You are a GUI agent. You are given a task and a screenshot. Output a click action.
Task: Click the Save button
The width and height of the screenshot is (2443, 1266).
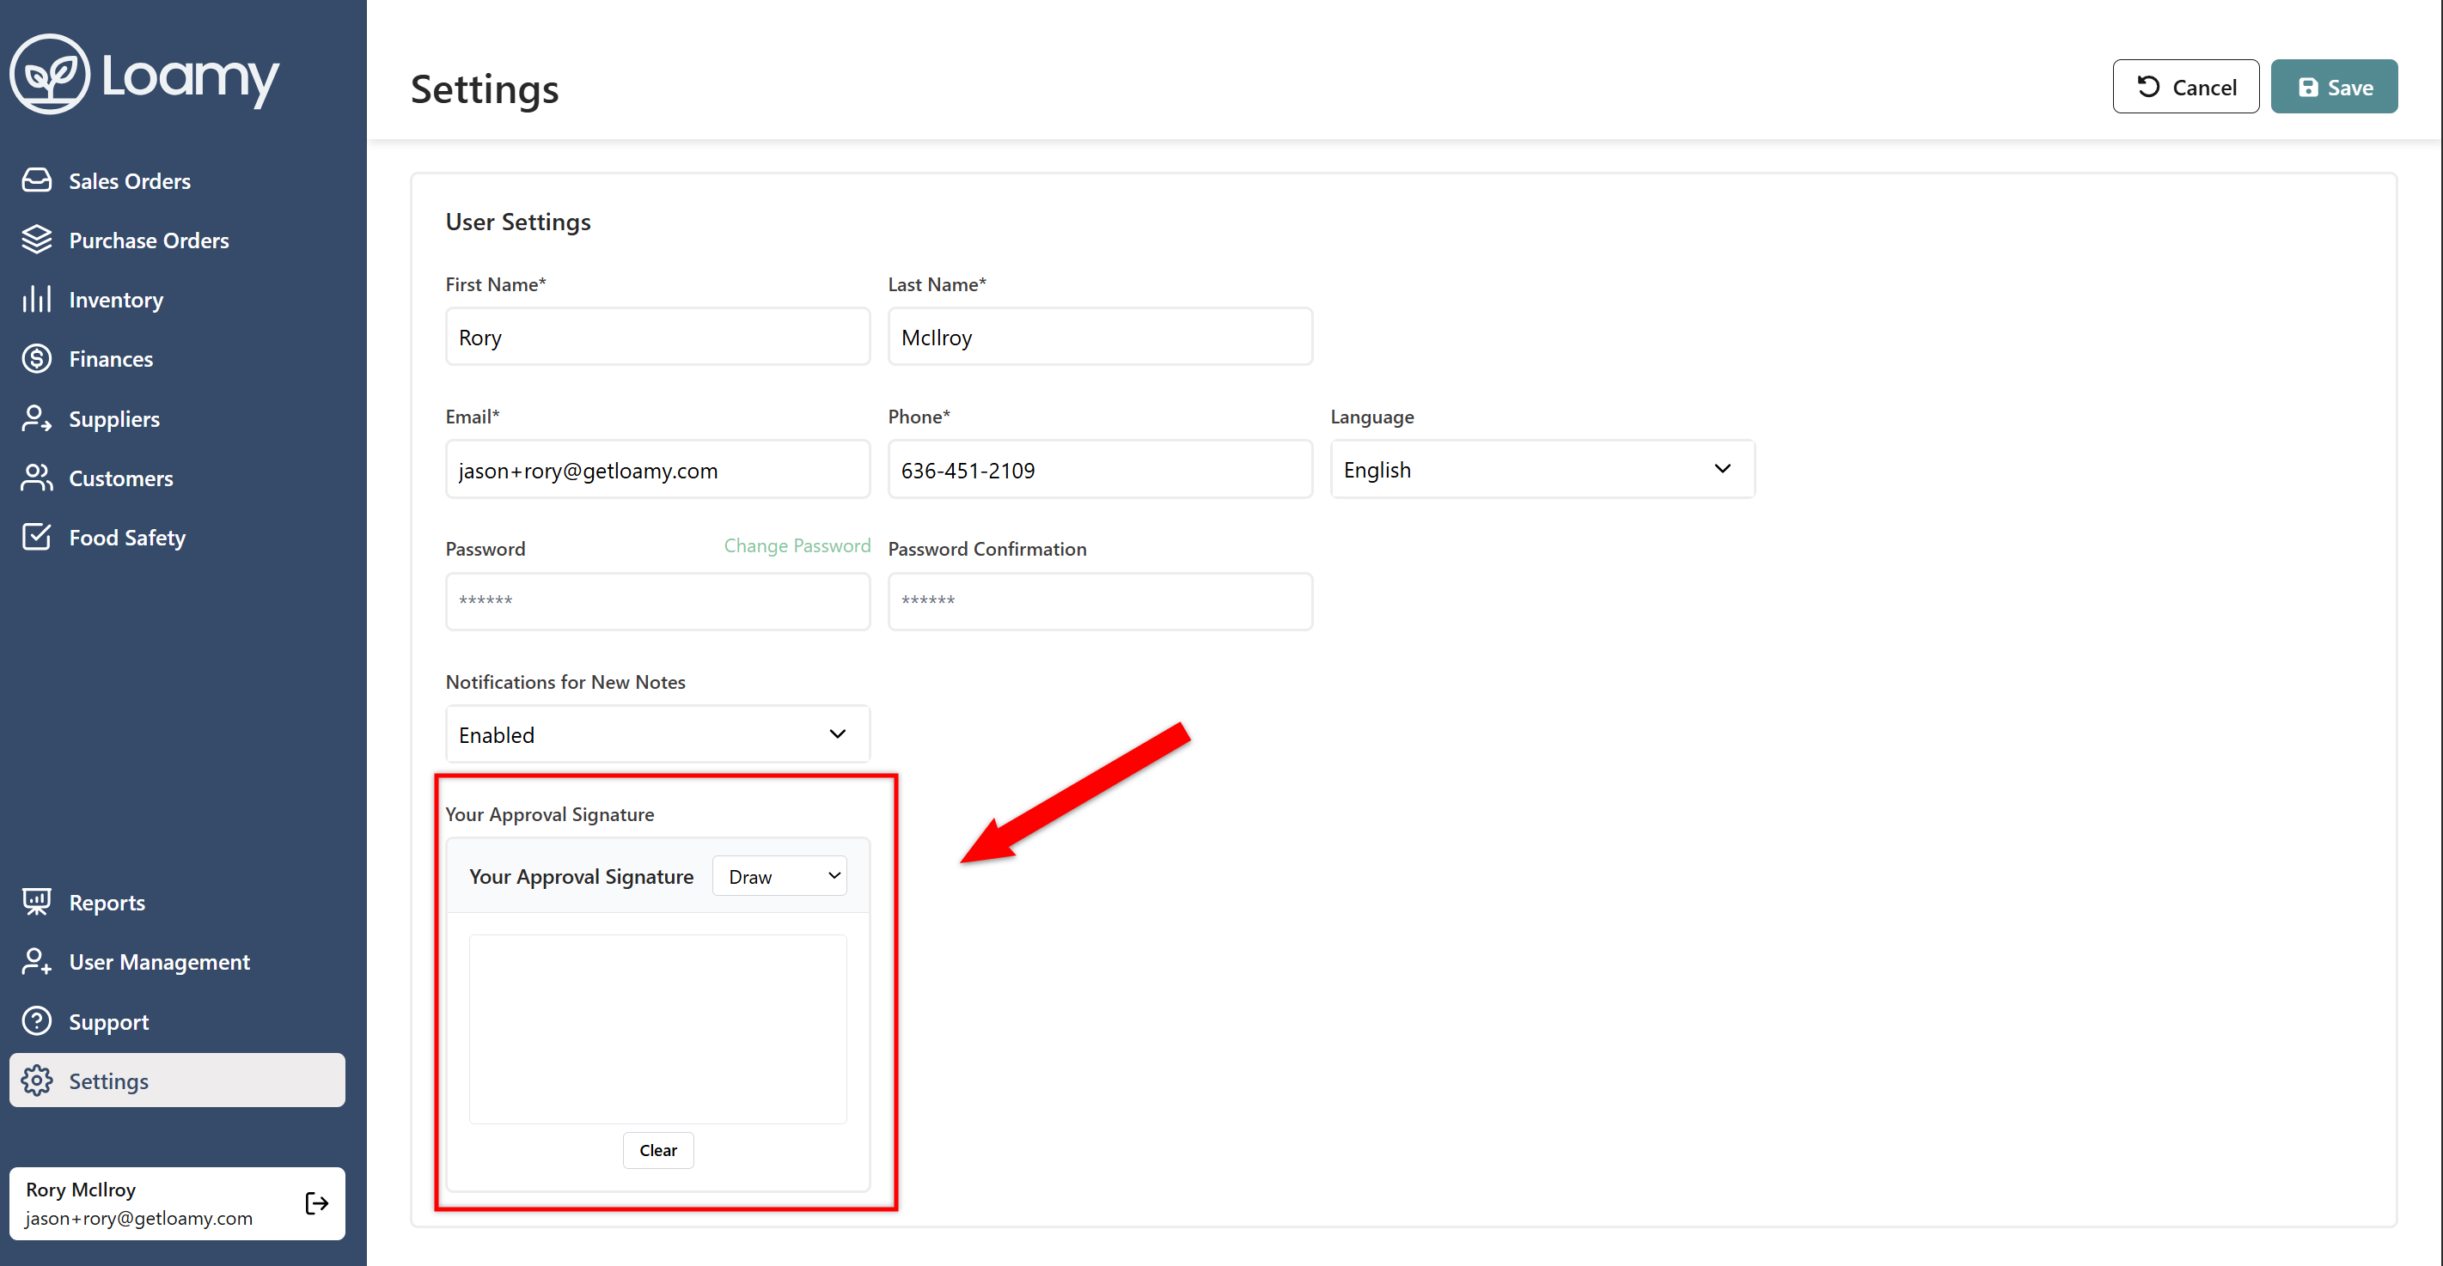coord(2334,88)
